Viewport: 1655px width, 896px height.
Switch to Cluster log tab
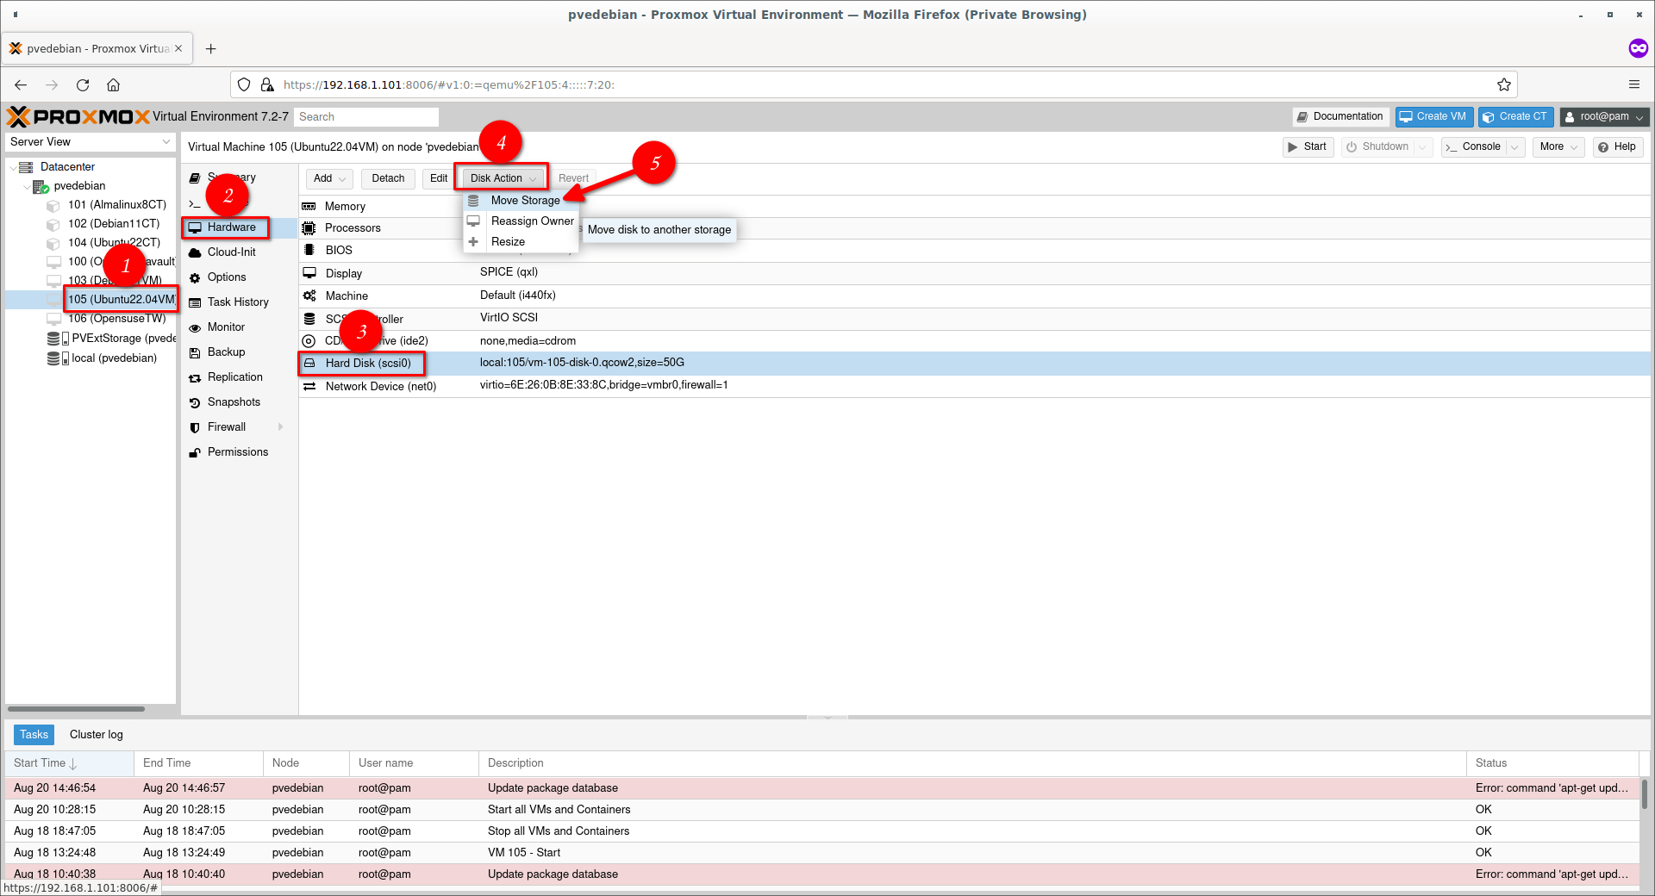click(x=97, y=735)
